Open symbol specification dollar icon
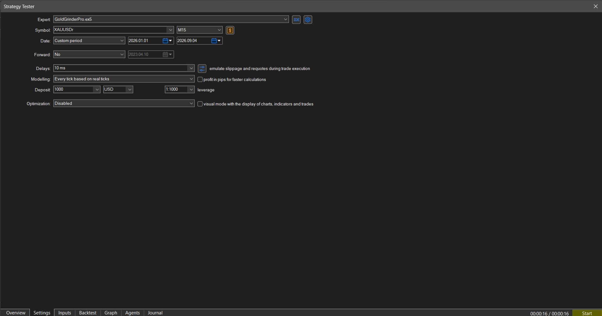Viewport: 602px width, 316px height. [x=230, y=30]
